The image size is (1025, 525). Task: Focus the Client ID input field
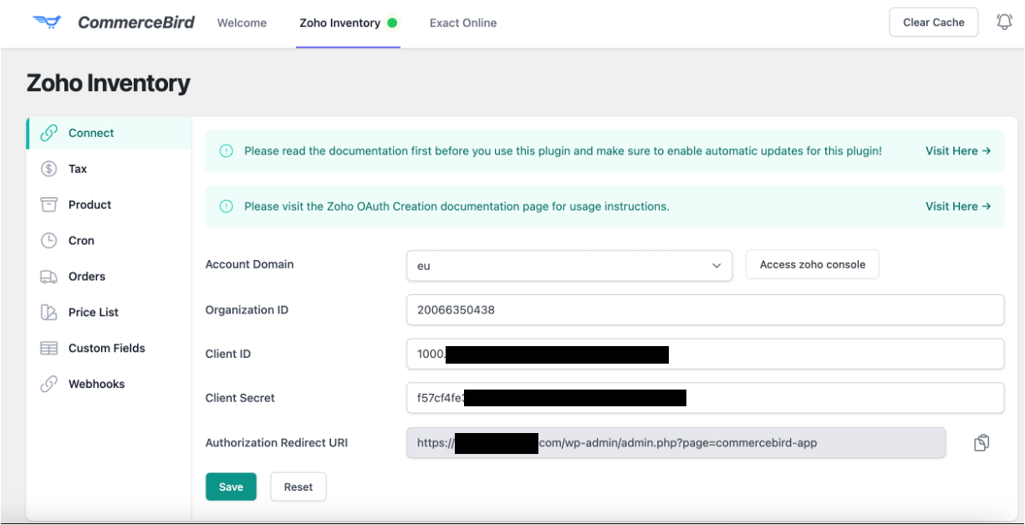pos(705,354)
